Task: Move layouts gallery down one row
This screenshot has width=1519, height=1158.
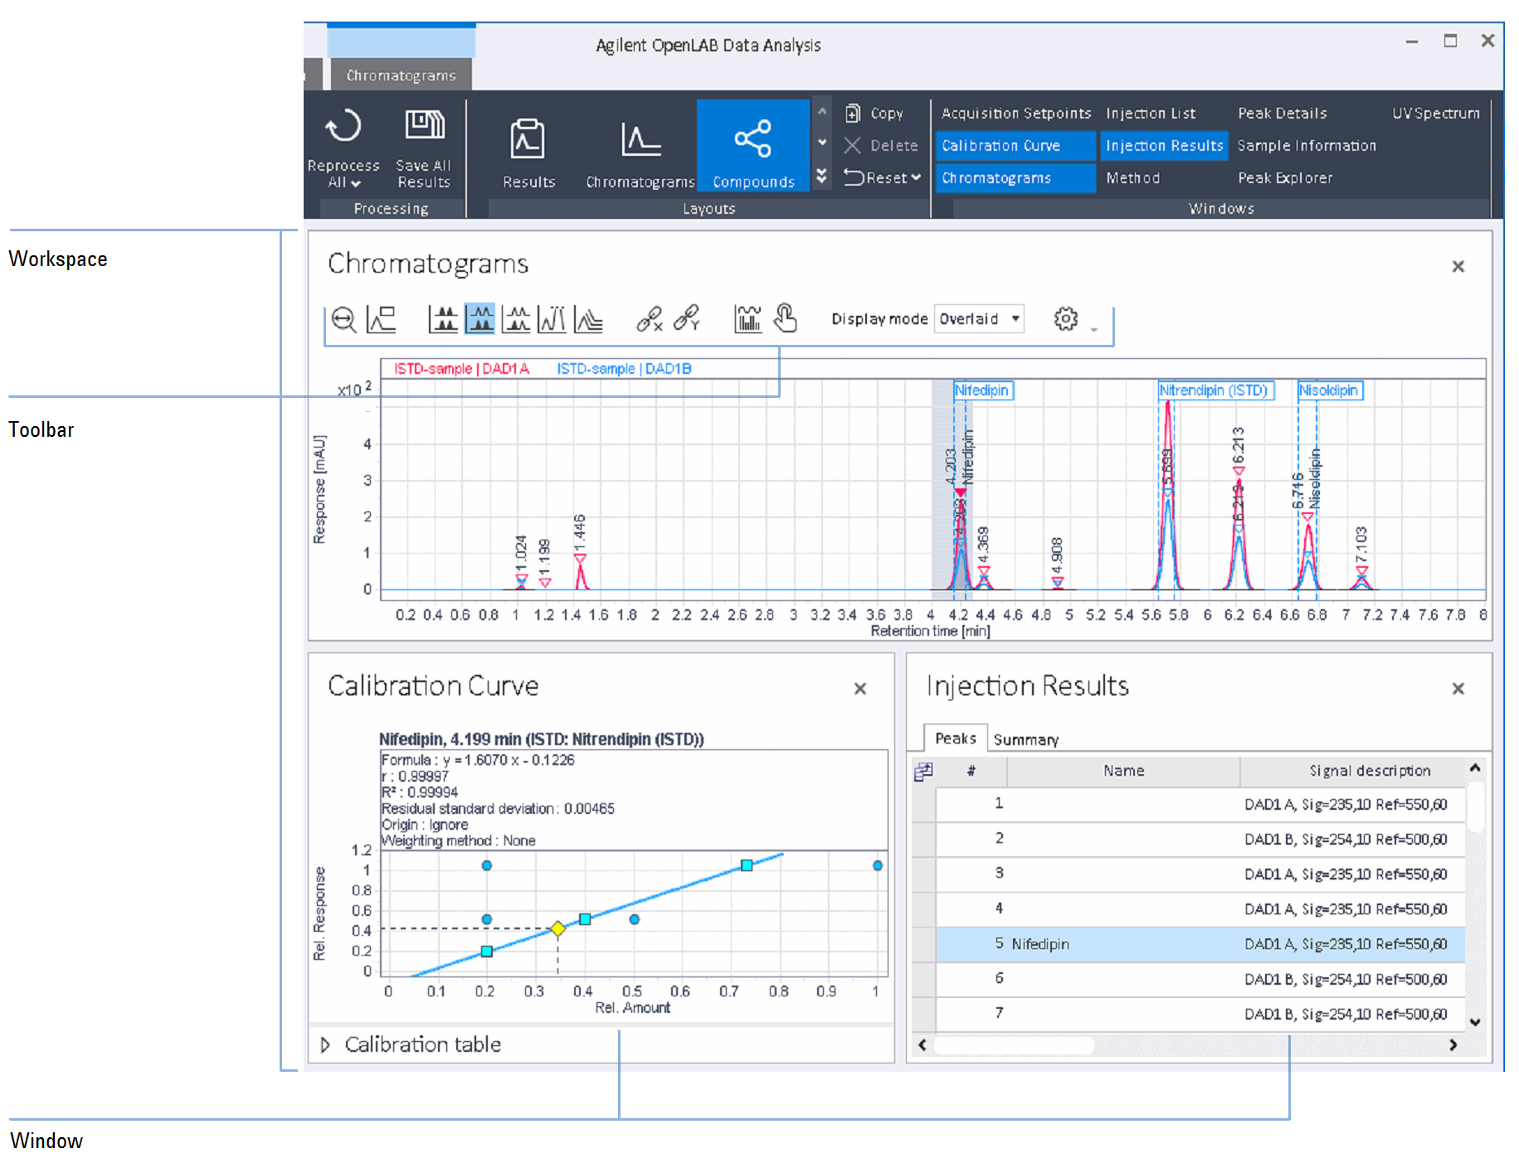Action: (821, 143)
